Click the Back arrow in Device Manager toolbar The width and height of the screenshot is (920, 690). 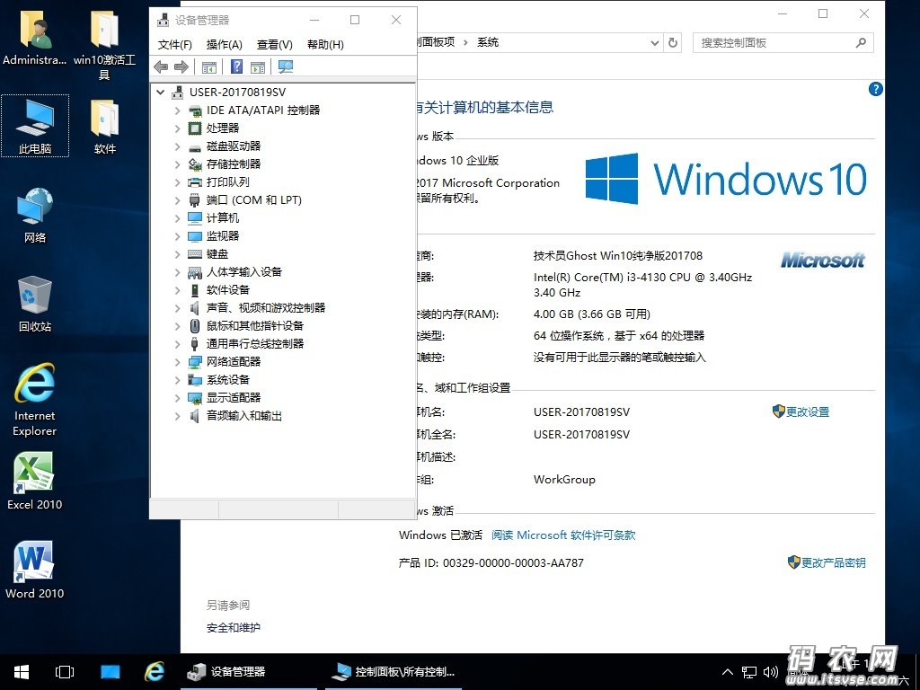[161, 66]
